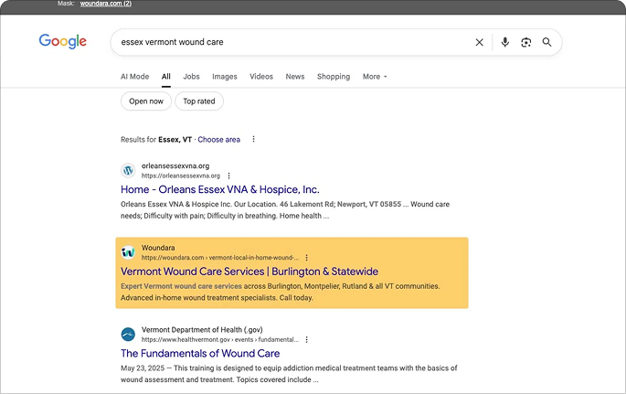Screen dimensions: 626x394
Task: Open Home - Orleans Essex VNA & Hospice link
Action: (x=220, y=189)
